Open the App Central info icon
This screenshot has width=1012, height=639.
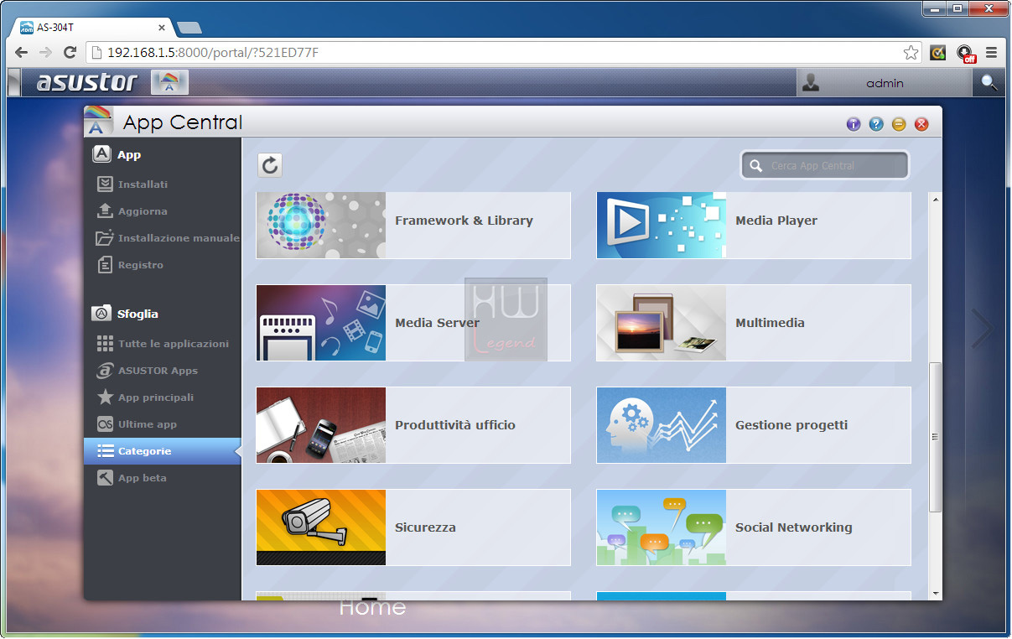854,124
